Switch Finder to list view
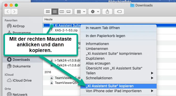The height and width of the screenshot is (96, 176). [55, 12]
